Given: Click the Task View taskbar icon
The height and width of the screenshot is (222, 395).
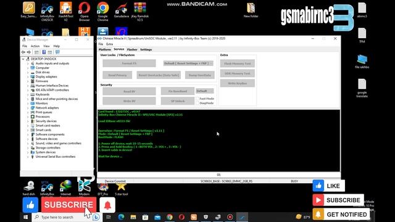Looking at the screenshot, I should point(109,217).
